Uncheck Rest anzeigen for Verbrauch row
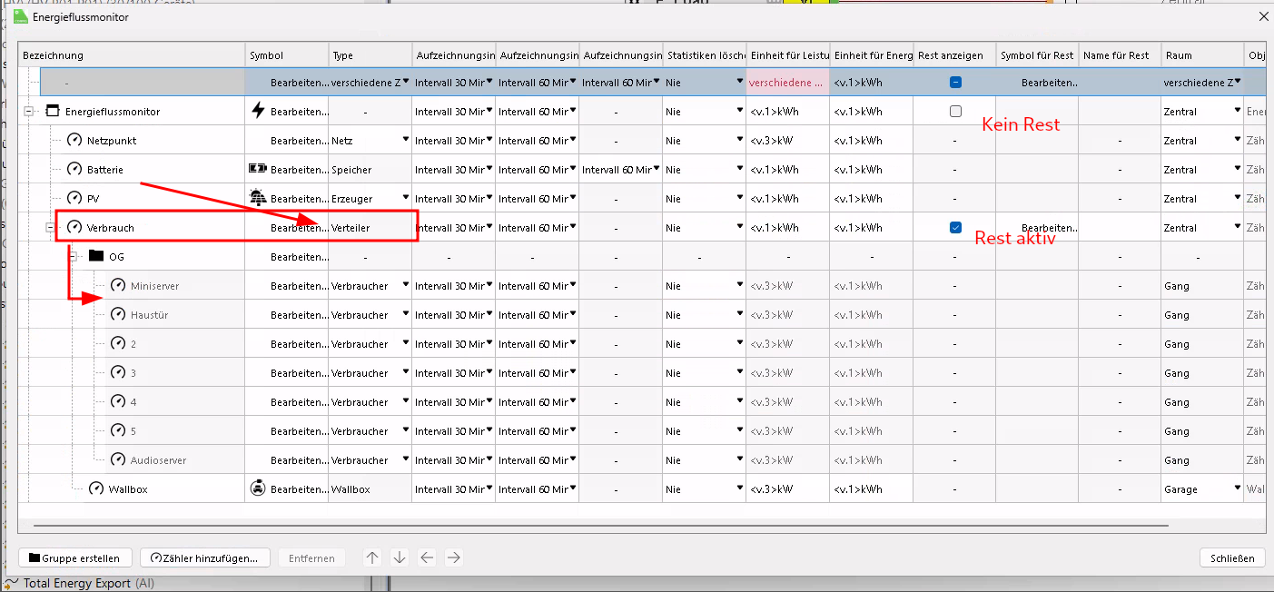This screenshot has height=592, width=1274. [955, 228]
